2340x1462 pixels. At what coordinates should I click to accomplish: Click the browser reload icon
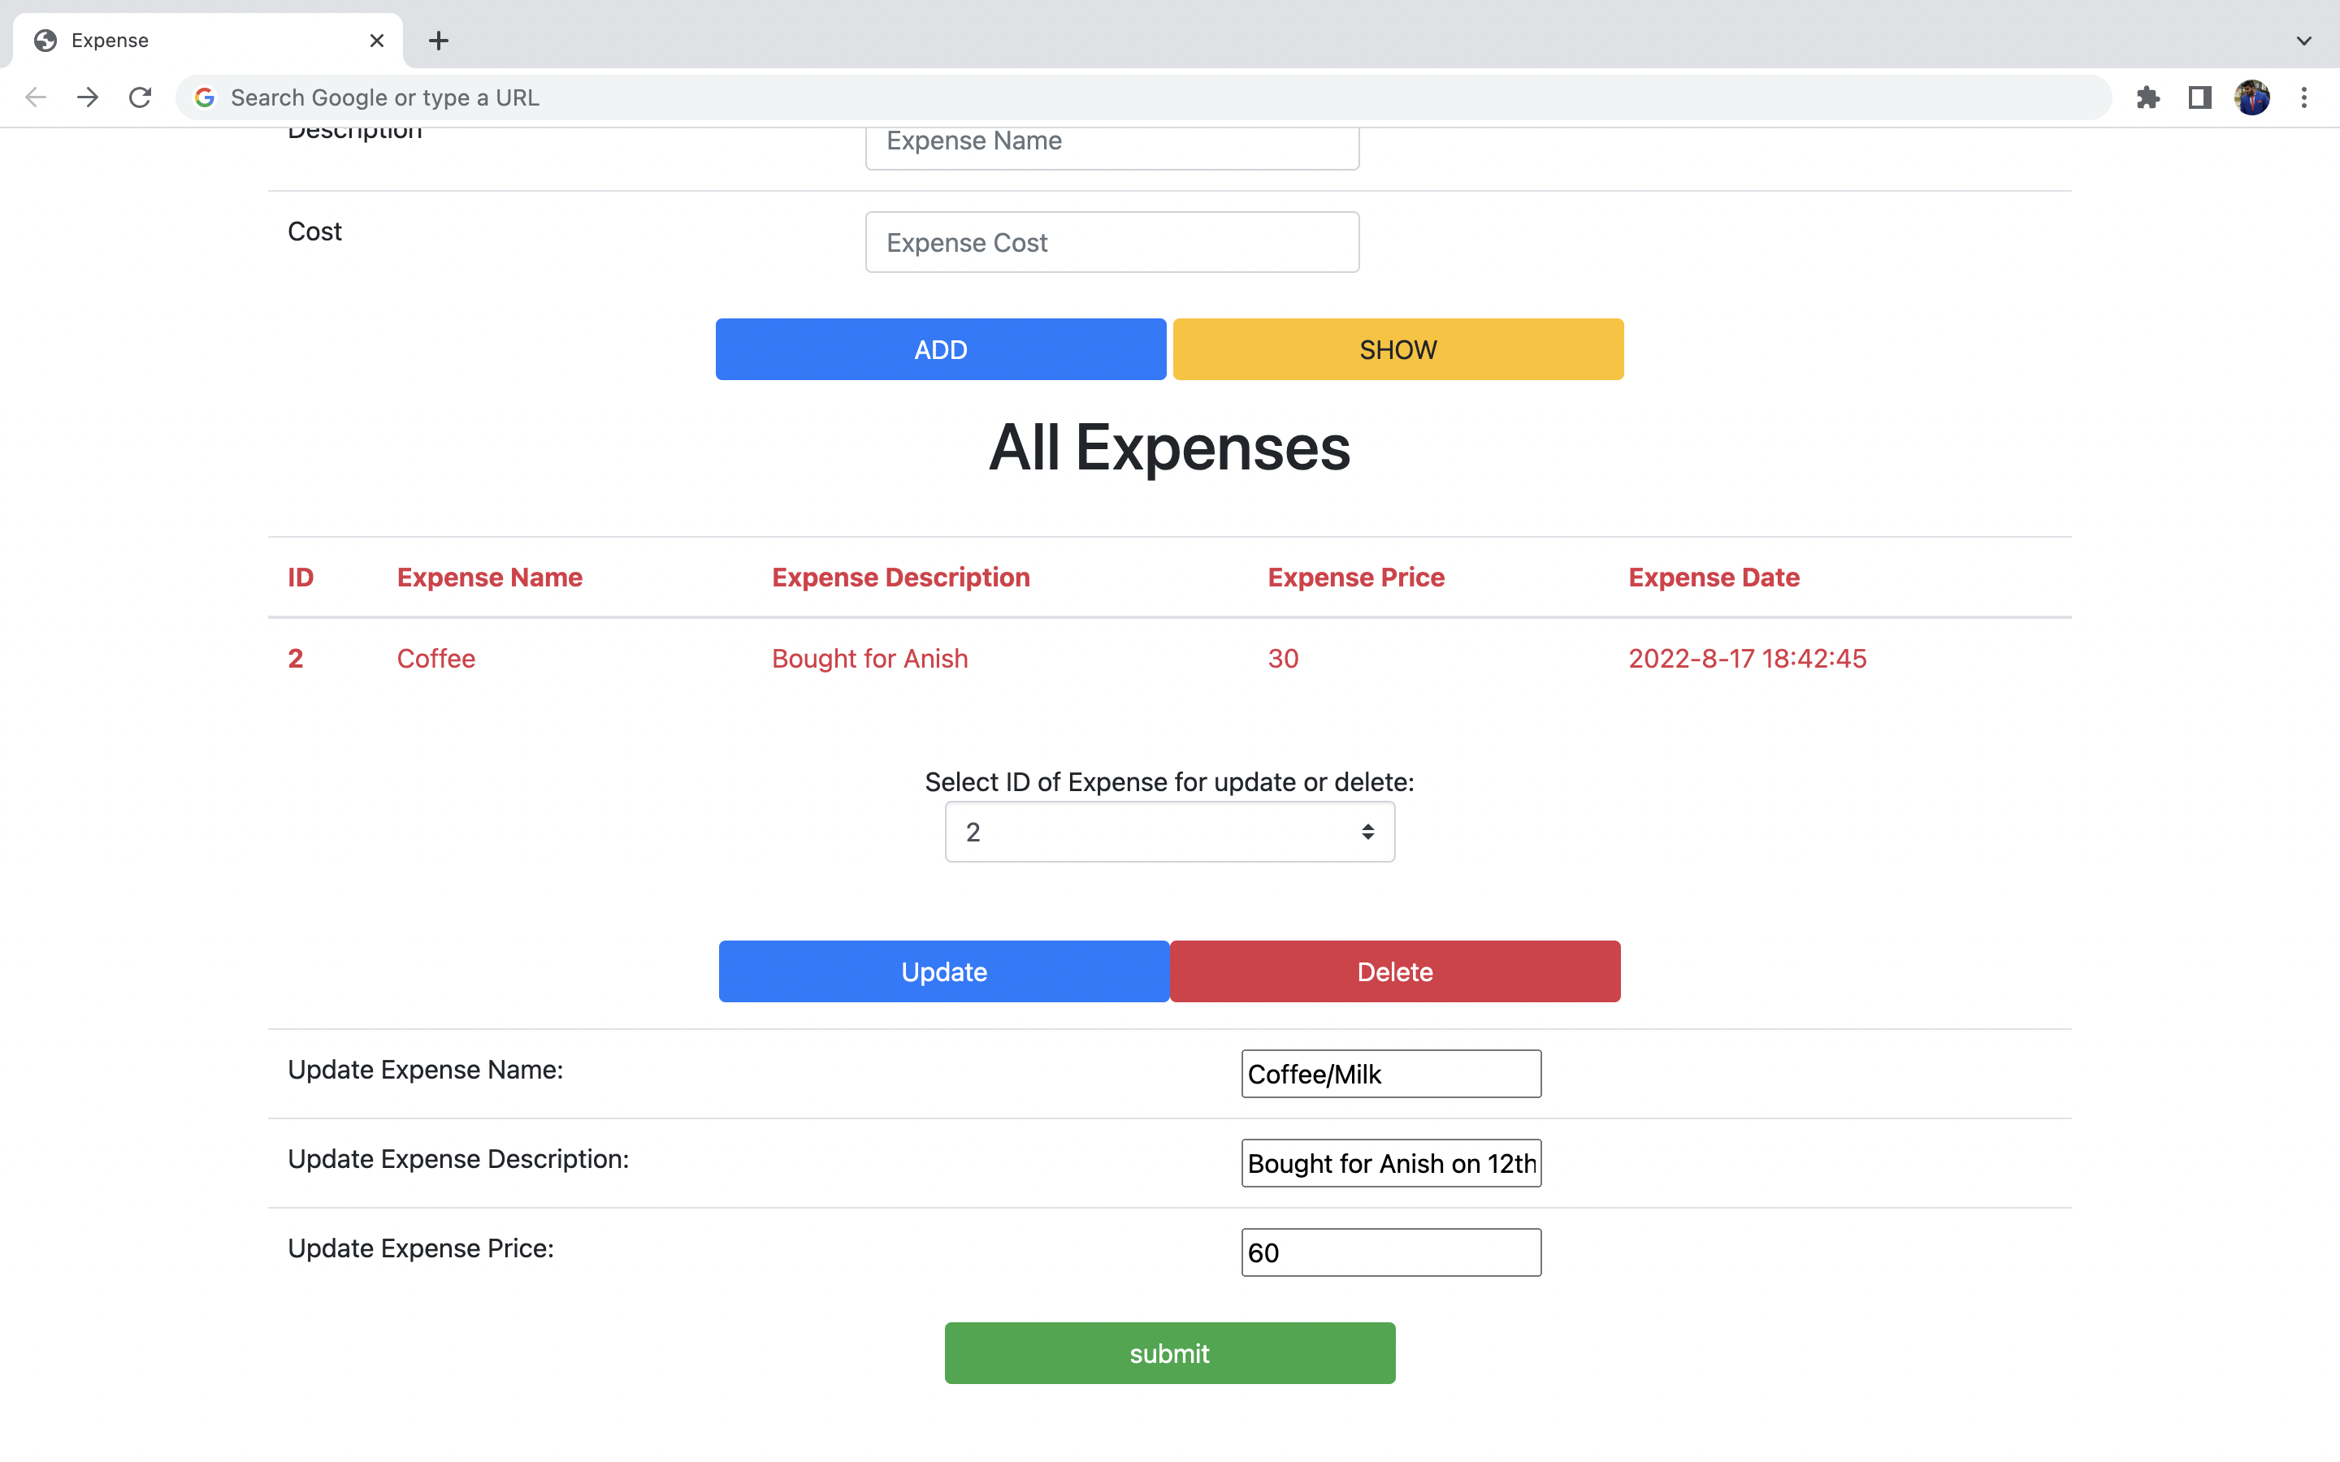[141, 97]
